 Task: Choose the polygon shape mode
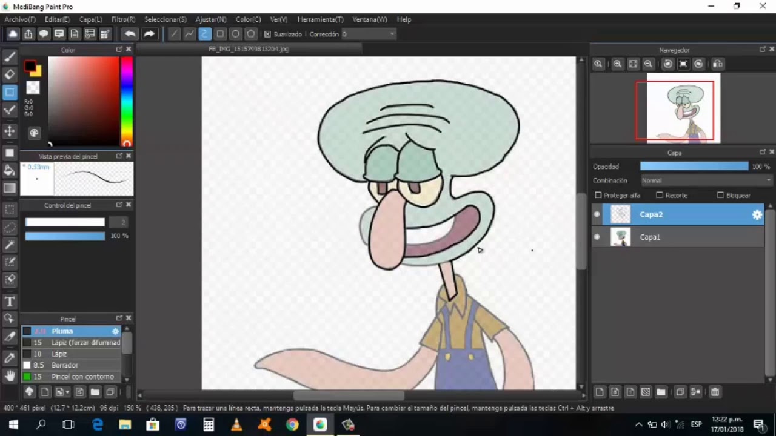(250, 34)
